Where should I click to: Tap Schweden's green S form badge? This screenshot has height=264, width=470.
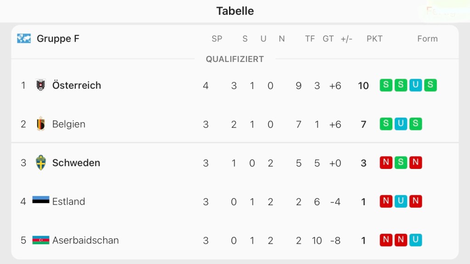(401, 163)
